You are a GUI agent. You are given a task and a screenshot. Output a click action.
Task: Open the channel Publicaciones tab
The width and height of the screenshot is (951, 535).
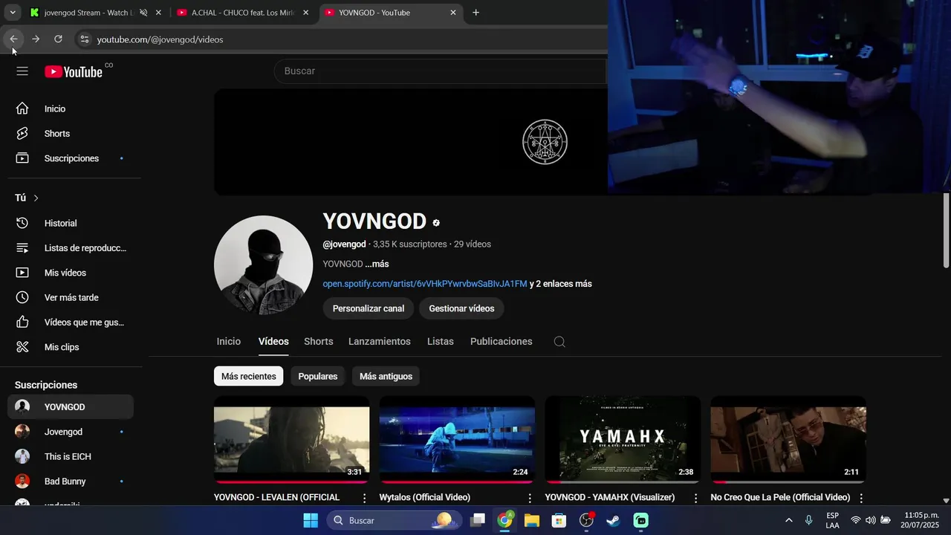coord(502,342)
